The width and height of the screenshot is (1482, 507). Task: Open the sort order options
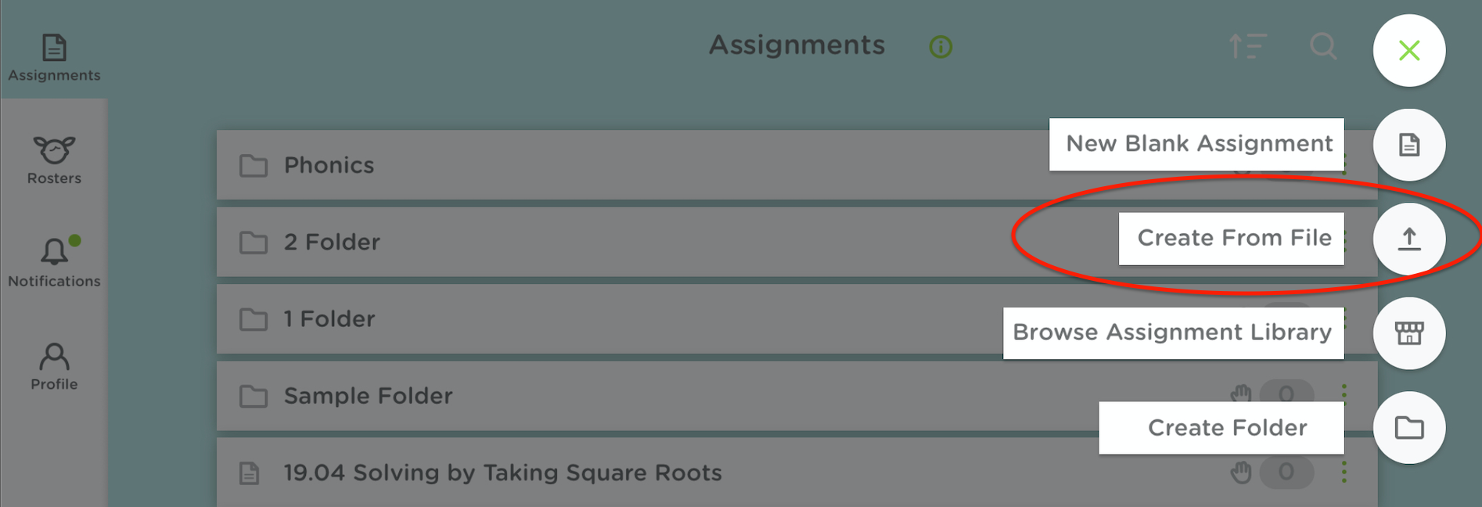click(x=1247, y=46)
